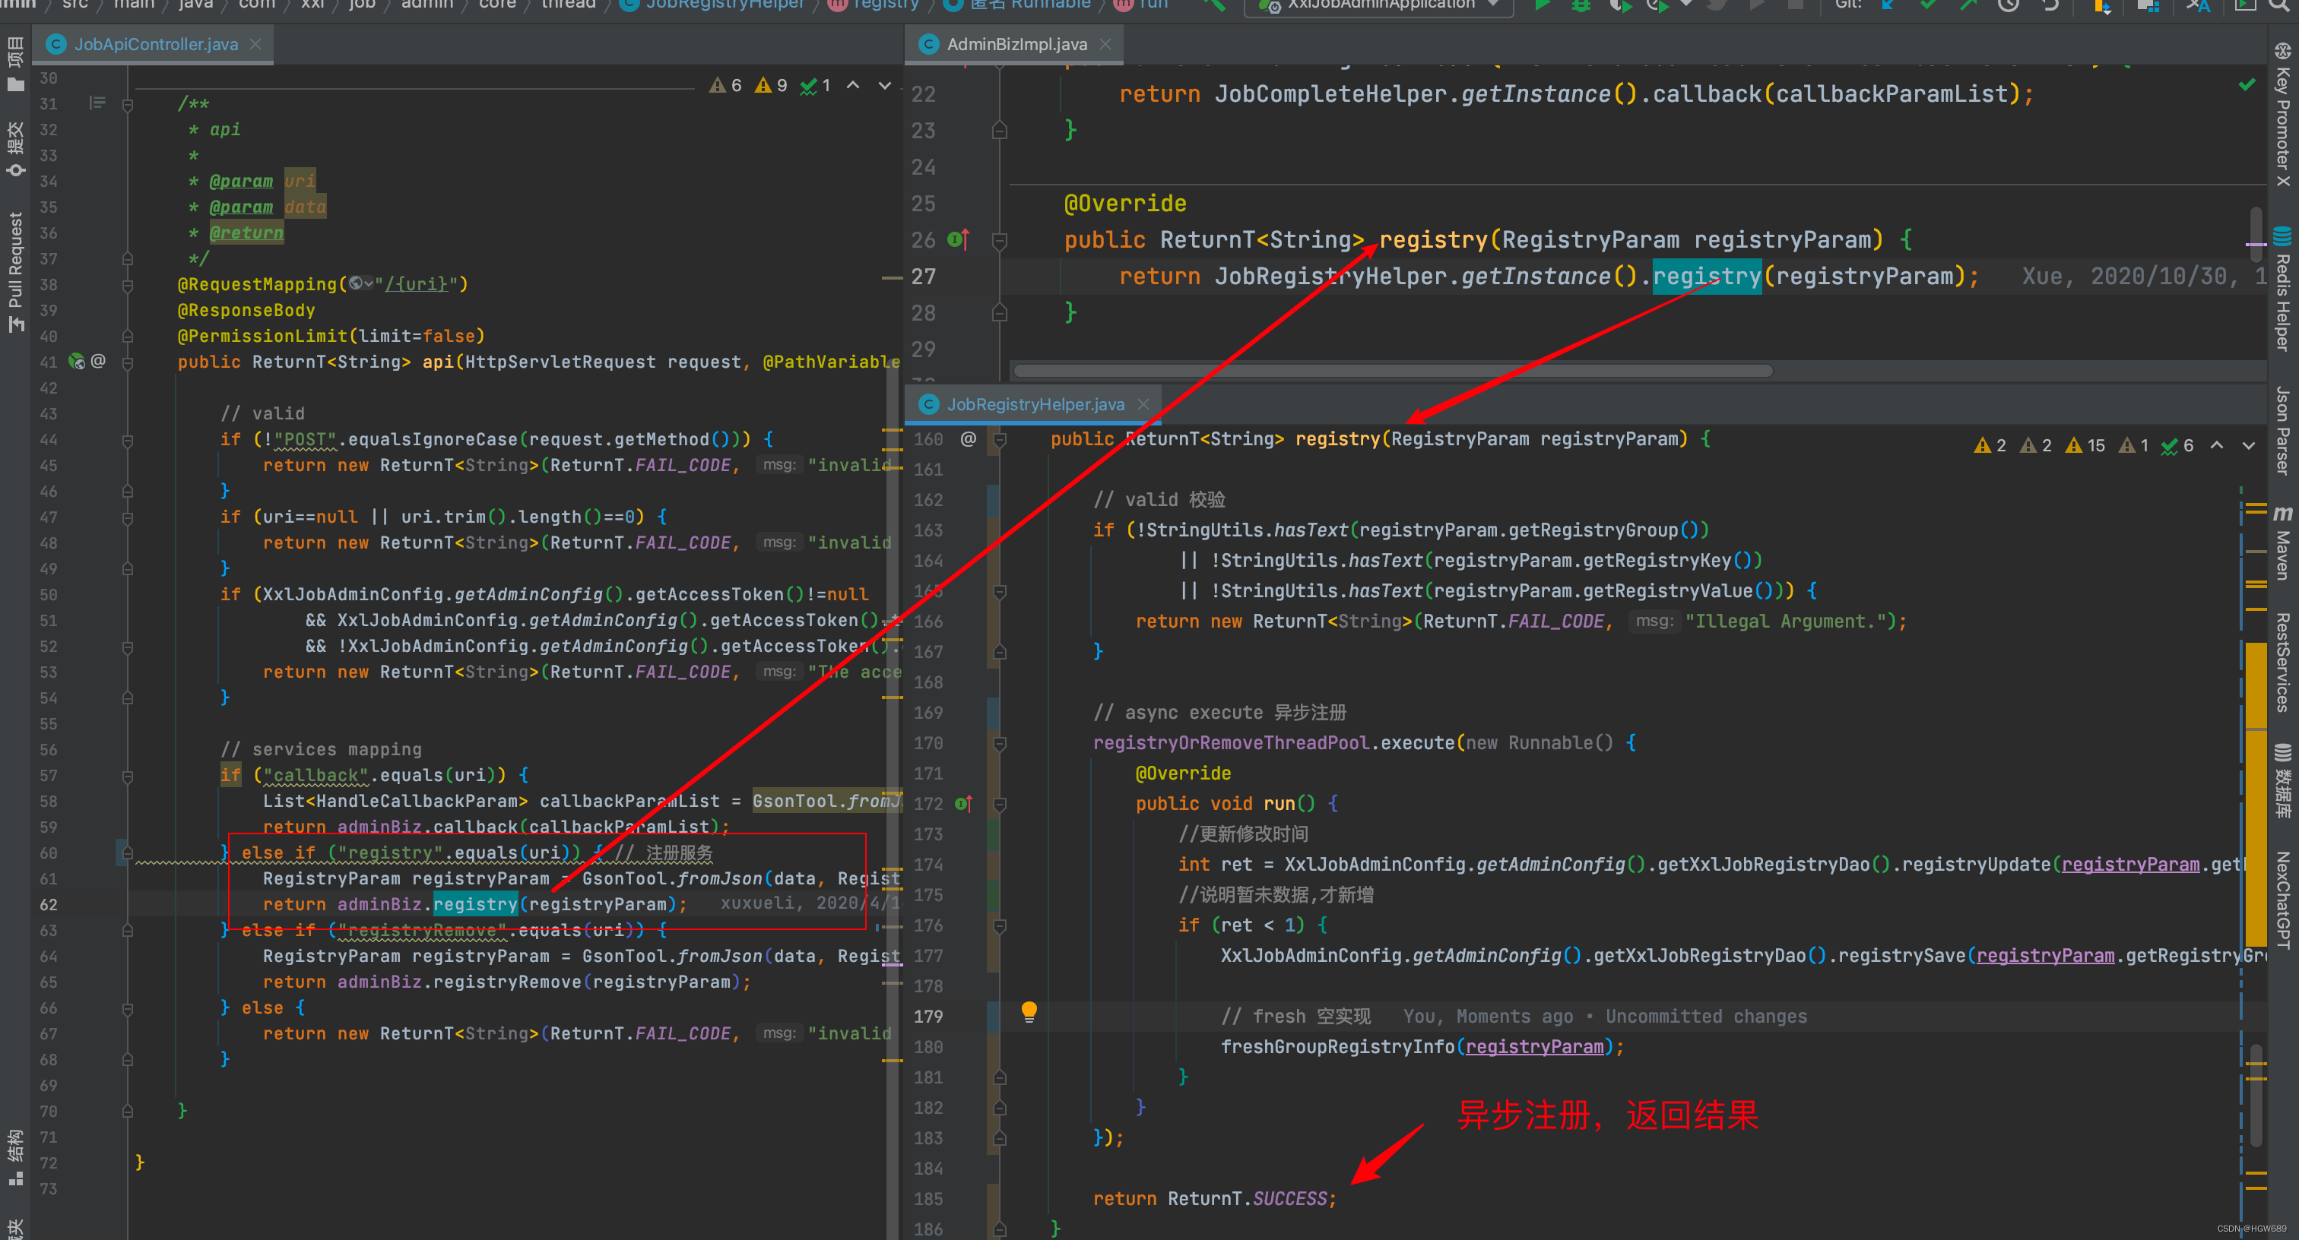This screenshot has width=2299, height=1240.
Task: Close the JobApiController.java tab
Action: point(255,44)
